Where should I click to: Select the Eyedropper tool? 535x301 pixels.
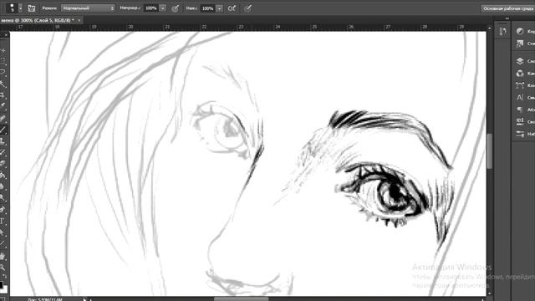3,106
